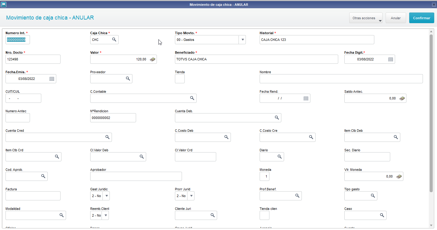Click the vertical scrollbar thumb
The height and width of the screenshot is (230, 437).
(431, 113)
